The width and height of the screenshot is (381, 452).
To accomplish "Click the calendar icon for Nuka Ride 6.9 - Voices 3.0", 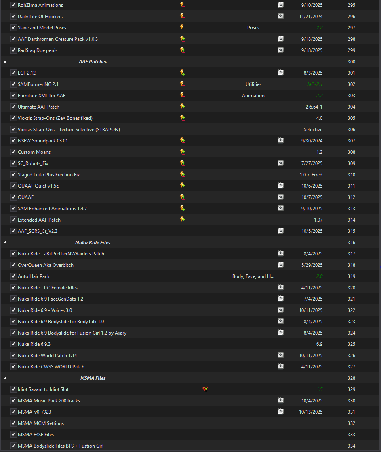I will [x=280, y=310].
